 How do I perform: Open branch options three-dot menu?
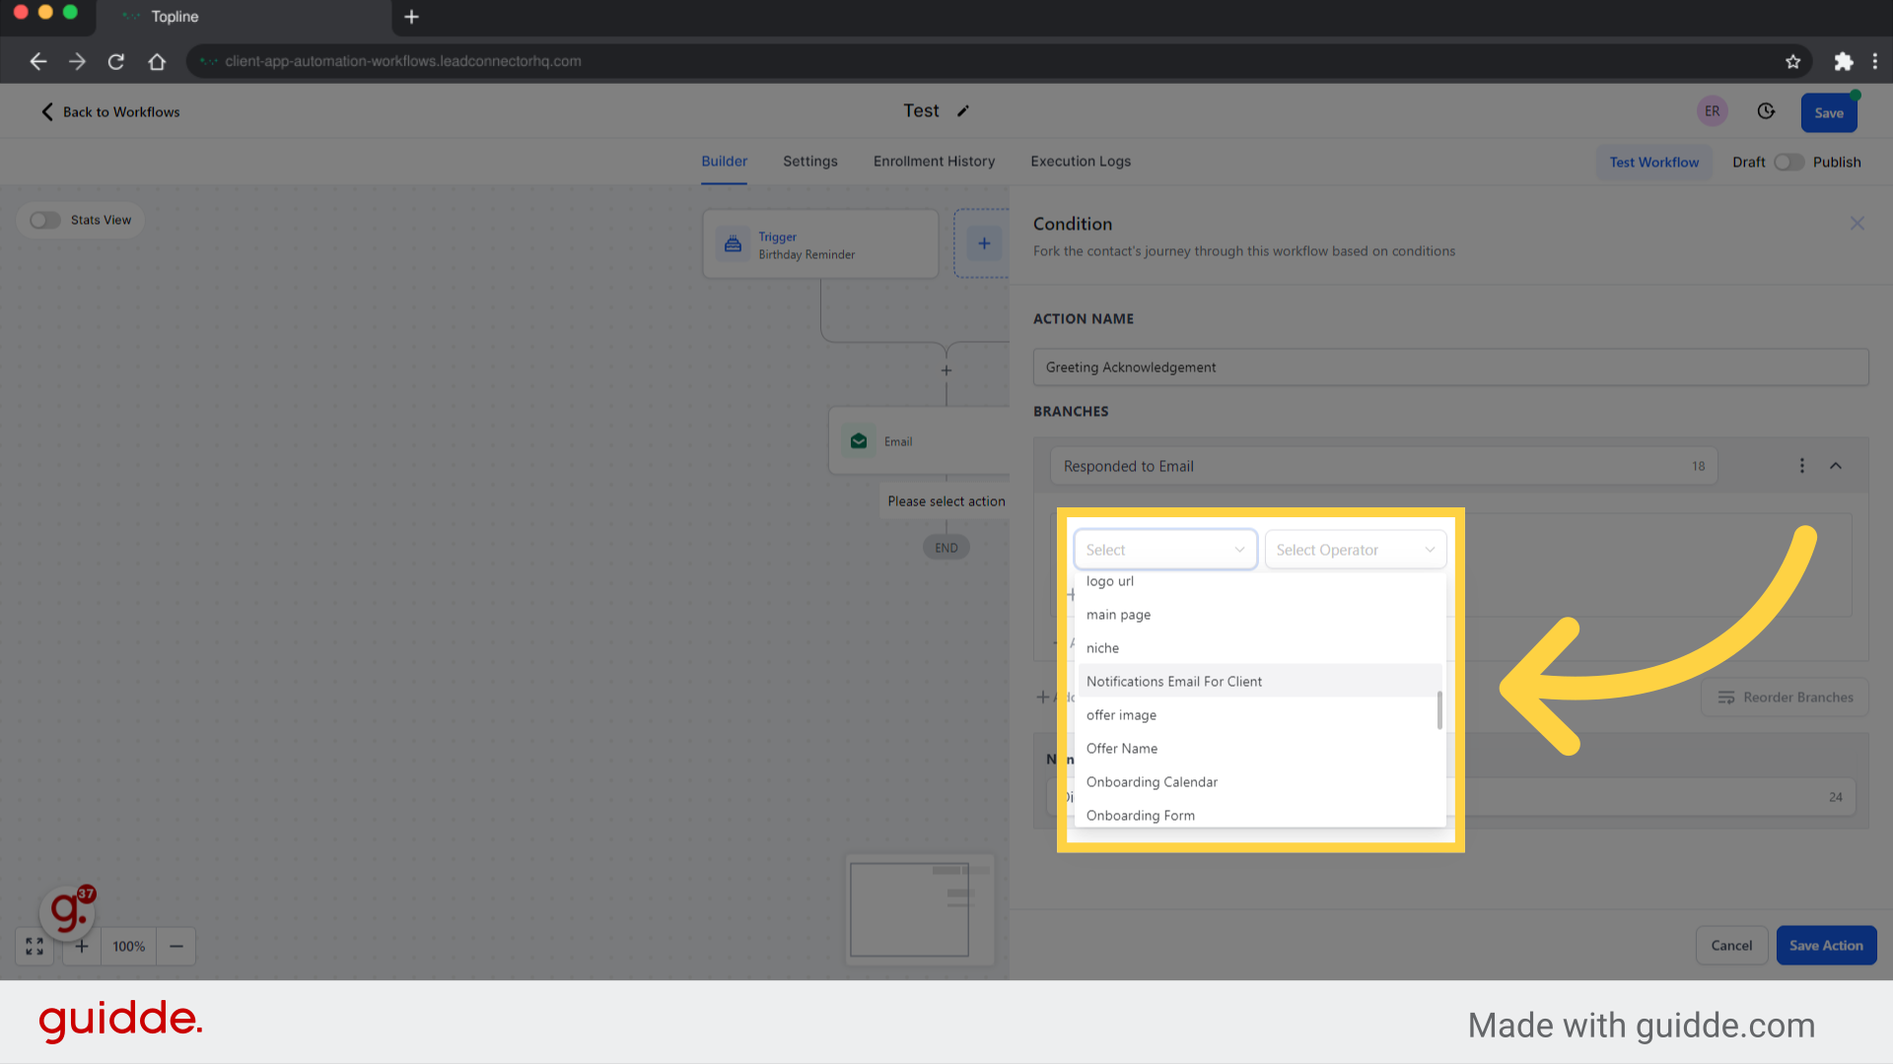(x=1802, y=466)
